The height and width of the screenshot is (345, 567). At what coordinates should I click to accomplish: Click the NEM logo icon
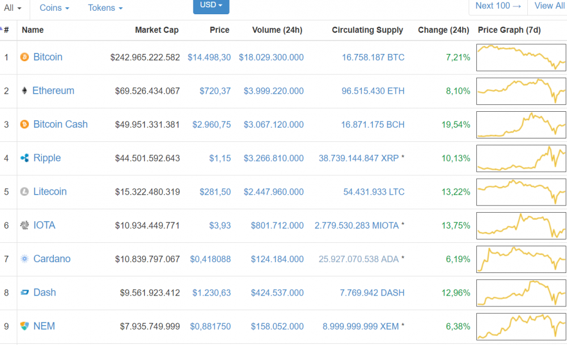pyautogui.click(x=24, y=326)
